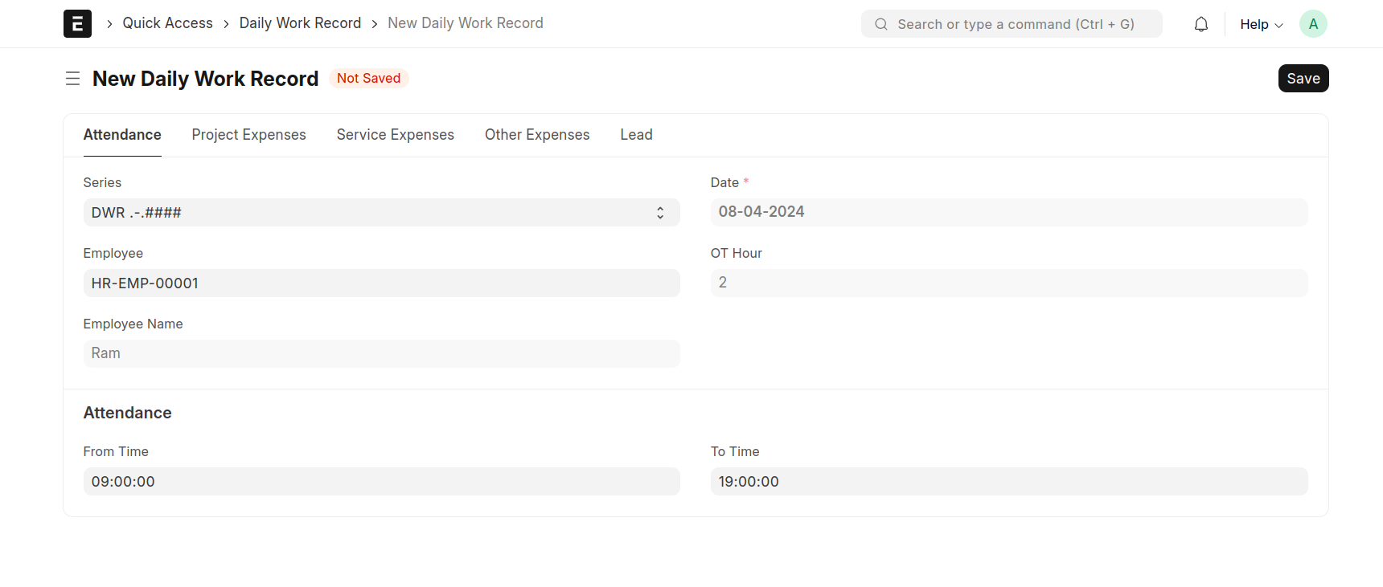This screenshot has width=1383, height=587.
Task: Select the Other Expenses tab
Action: (x=536, y=135)
